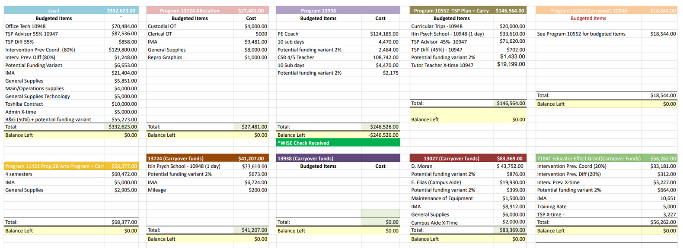Click '13027 (Carryover funds)' header
The width and height of the screenshot is (683, 248).
click(451, 158)
